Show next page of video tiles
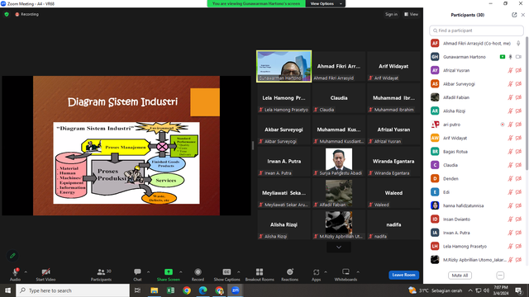 (x=339, y=247)
